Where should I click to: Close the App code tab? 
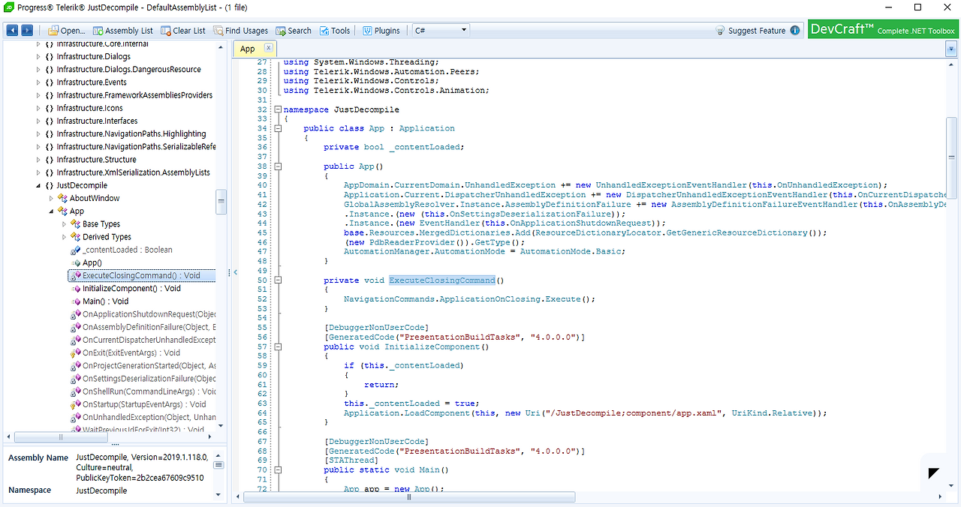coord(268,47)
